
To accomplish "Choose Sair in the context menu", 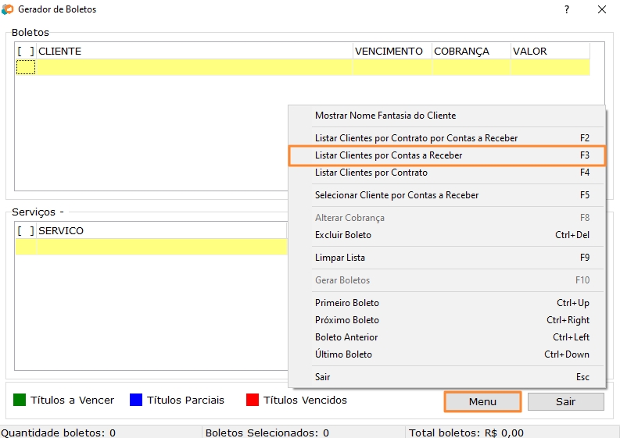I will 446,377.
